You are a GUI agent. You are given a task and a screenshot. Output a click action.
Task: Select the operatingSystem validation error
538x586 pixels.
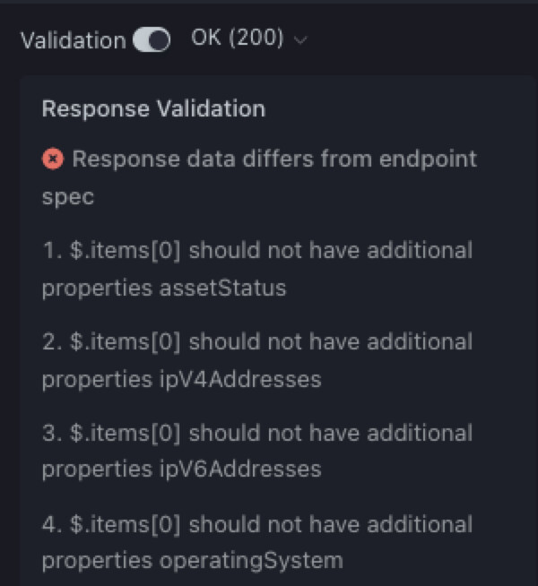click(x=256, y=542)
